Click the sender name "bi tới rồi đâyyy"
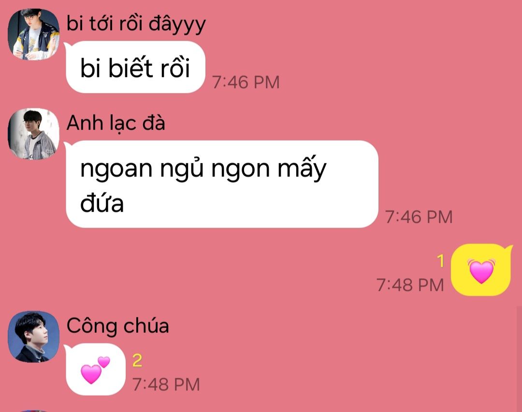The width and height of the screenshot is (522, 412). click(136, 24)
